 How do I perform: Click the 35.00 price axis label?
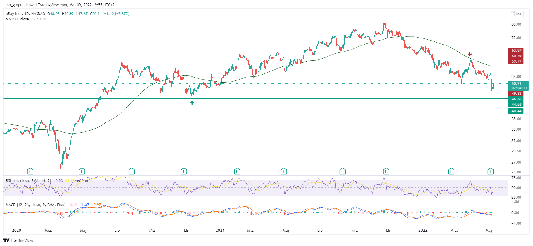click(516, 129)
